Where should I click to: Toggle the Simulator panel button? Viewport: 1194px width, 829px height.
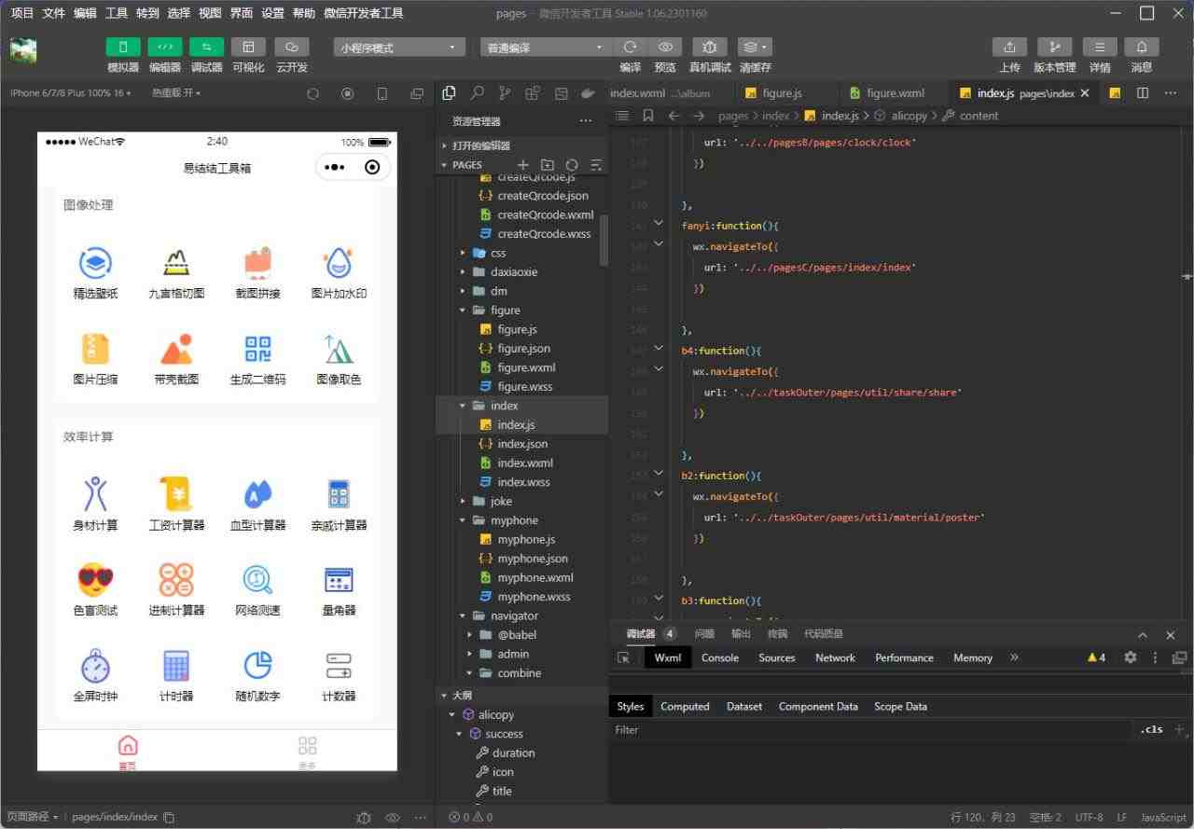pos(123,48)
